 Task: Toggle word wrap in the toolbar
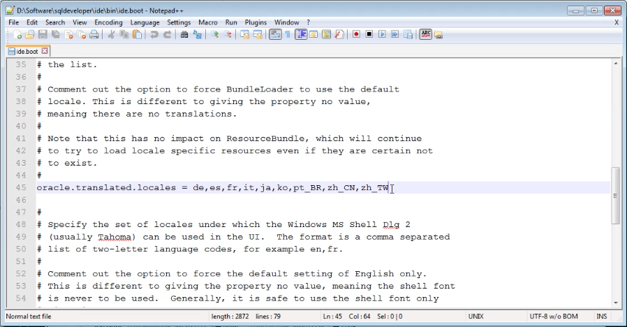tap(275, 35)
